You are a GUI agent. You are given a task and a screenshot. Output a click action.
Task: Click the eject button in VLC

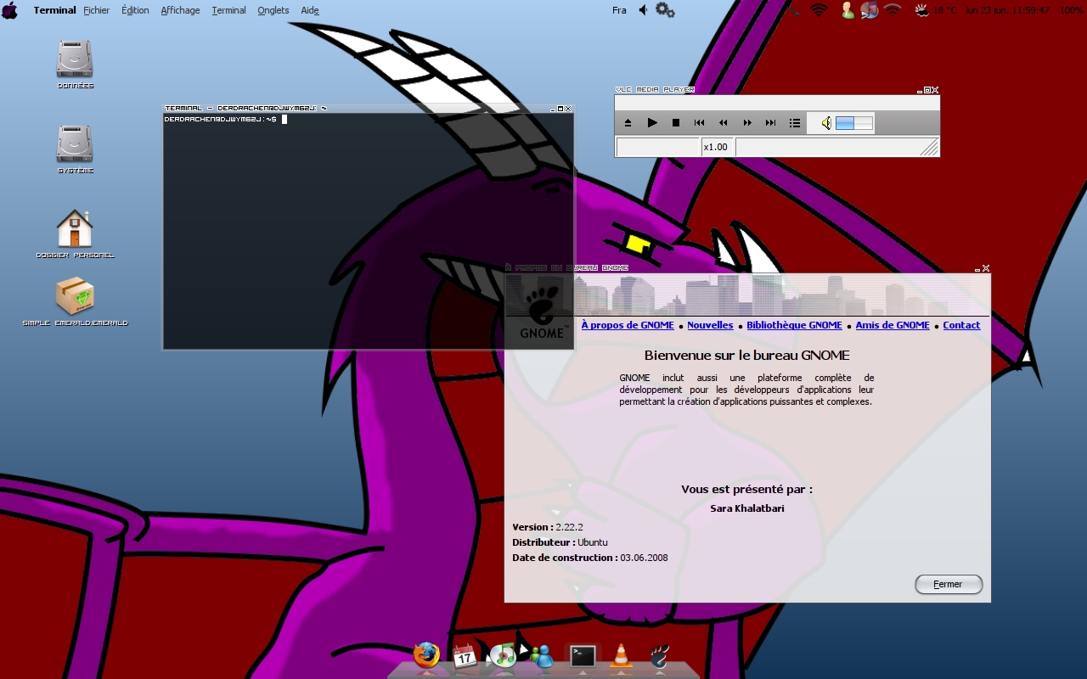(x=628, y=123)
